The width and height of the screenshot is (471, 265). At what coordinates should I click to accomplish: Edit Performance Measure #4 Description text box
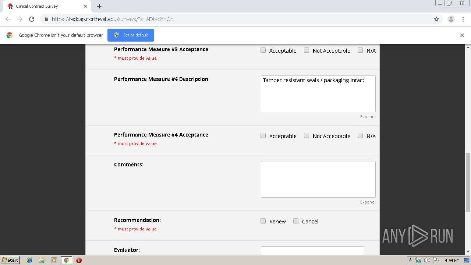tap(318, 94)
